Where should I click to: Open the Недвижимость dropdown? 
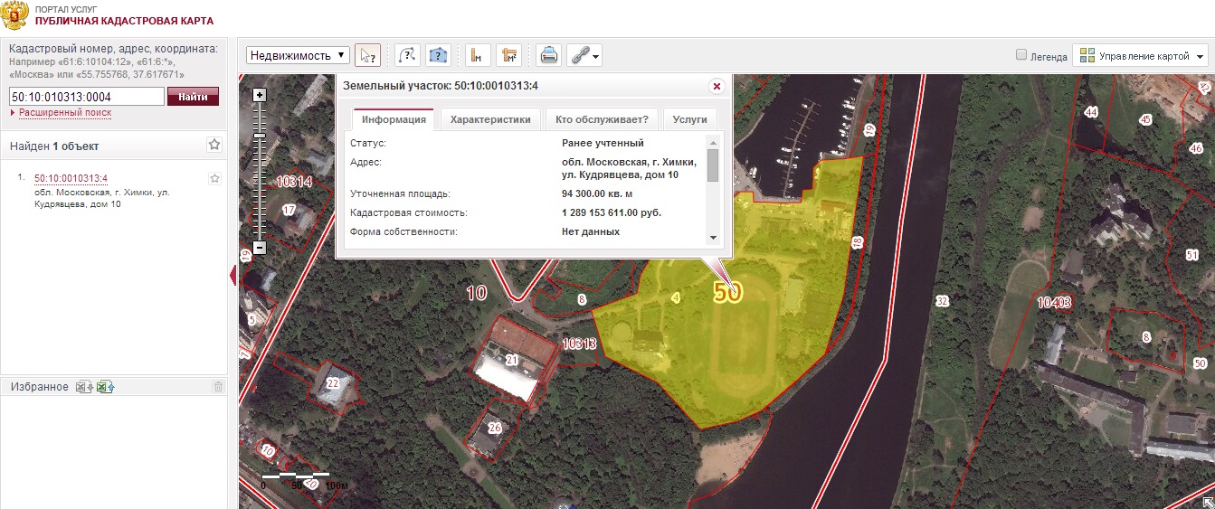pos(299,55)
